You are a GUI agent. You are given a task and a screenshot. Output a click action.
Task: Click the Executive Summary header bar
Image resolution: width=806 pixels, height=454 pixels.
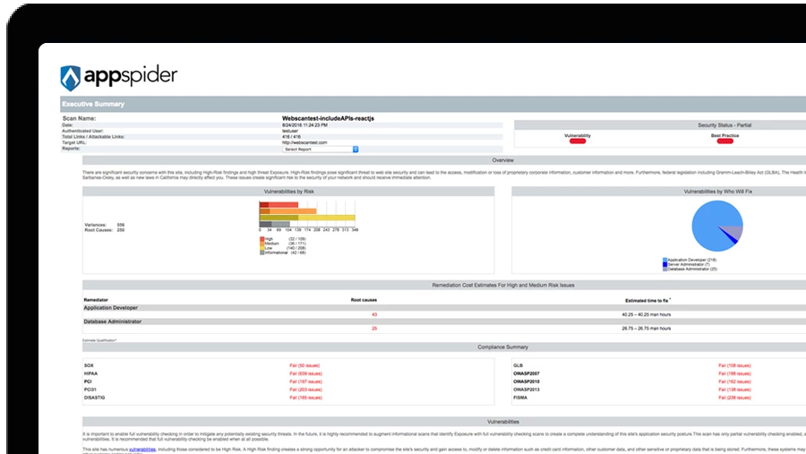pos(433,104)
